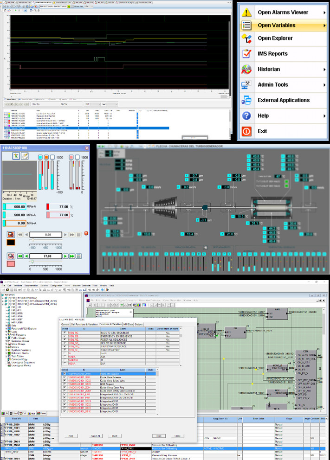This screenshot has height=460, width=330.
Task: Click the Save button in dialog
Action: point(159,436)
